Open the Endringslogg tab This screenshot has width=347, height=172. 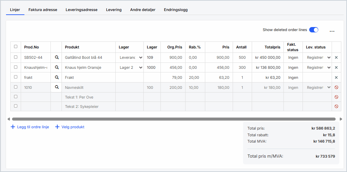tap(176, 10)
